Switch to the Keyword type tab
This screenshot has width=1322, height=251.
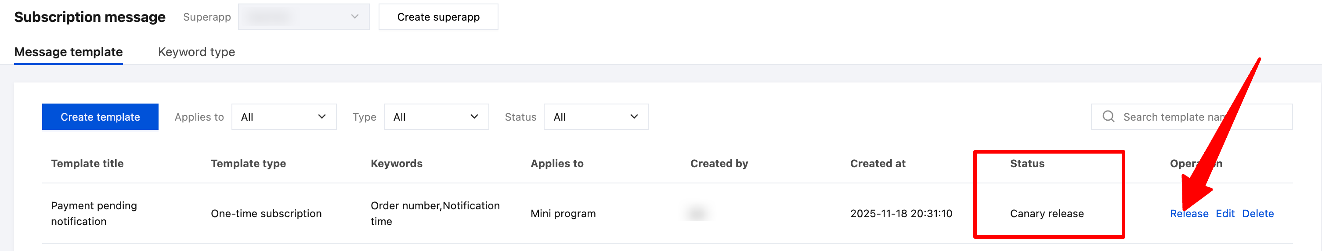point(196,52)
